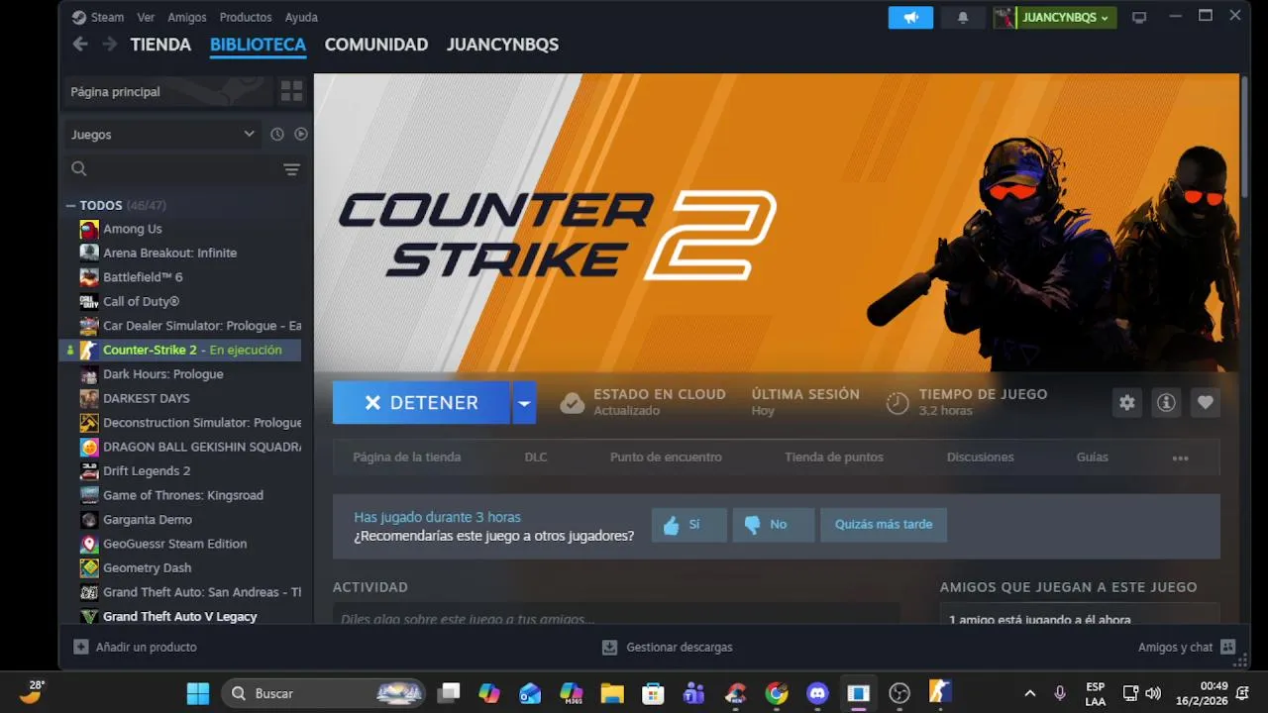The width and height of the screenshot is (1268, 713).
Task: Open the notifications bell
Action: [x=963, y=18]
